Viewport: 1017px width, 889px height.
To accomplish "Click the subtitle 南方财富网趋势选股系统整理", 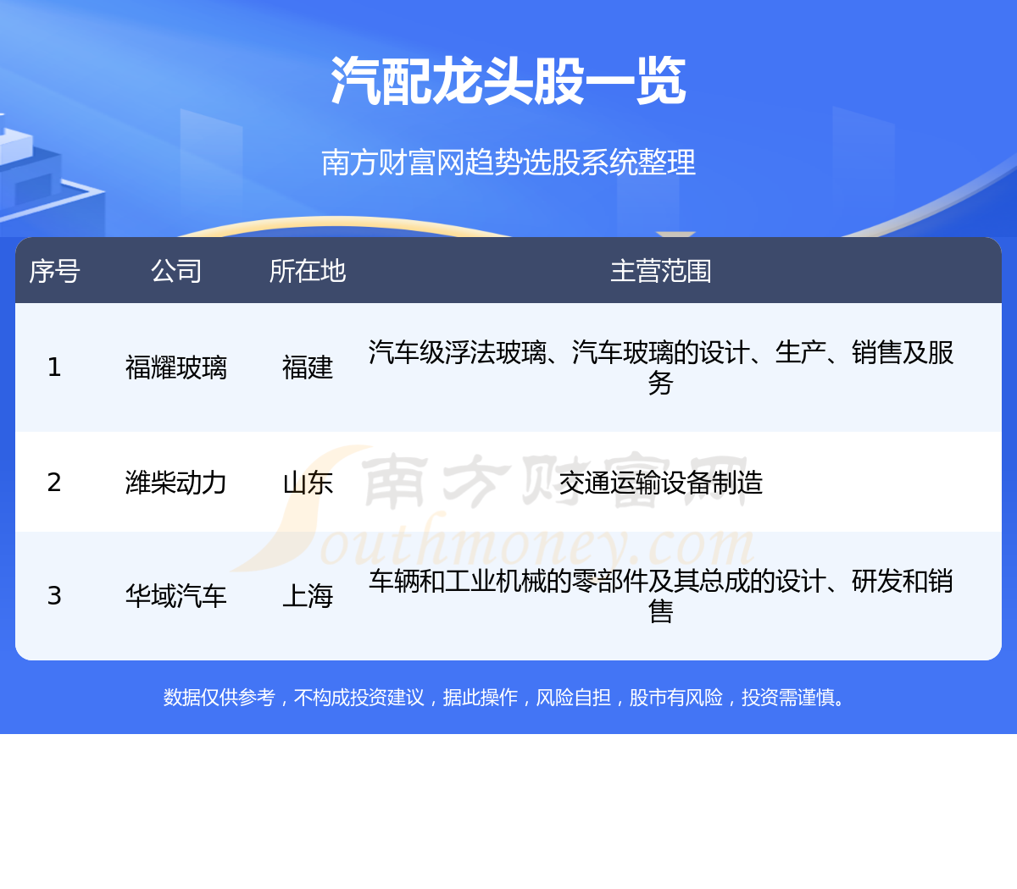I will click(508, 163).
